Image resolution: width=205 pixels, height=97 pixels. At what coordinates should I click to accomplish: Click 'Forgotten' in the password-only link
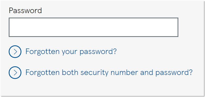tap(42, 51)
